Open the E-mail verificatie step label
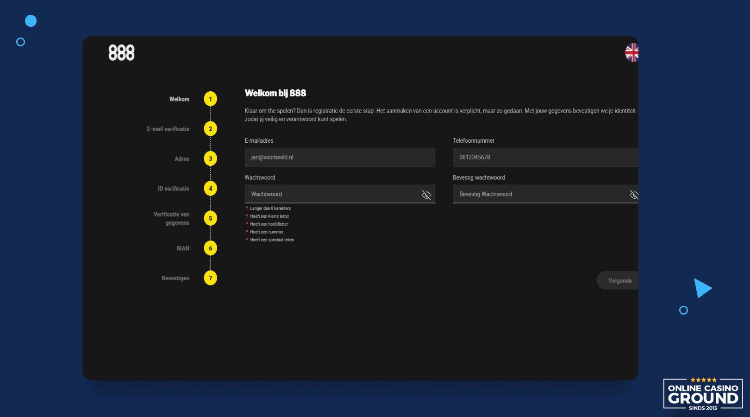The width and height of the screenshot is (750, 417). click(168, 129)
